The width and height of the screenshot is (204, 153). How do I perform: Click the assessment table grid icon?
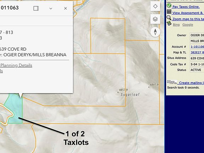click(169, 12)
